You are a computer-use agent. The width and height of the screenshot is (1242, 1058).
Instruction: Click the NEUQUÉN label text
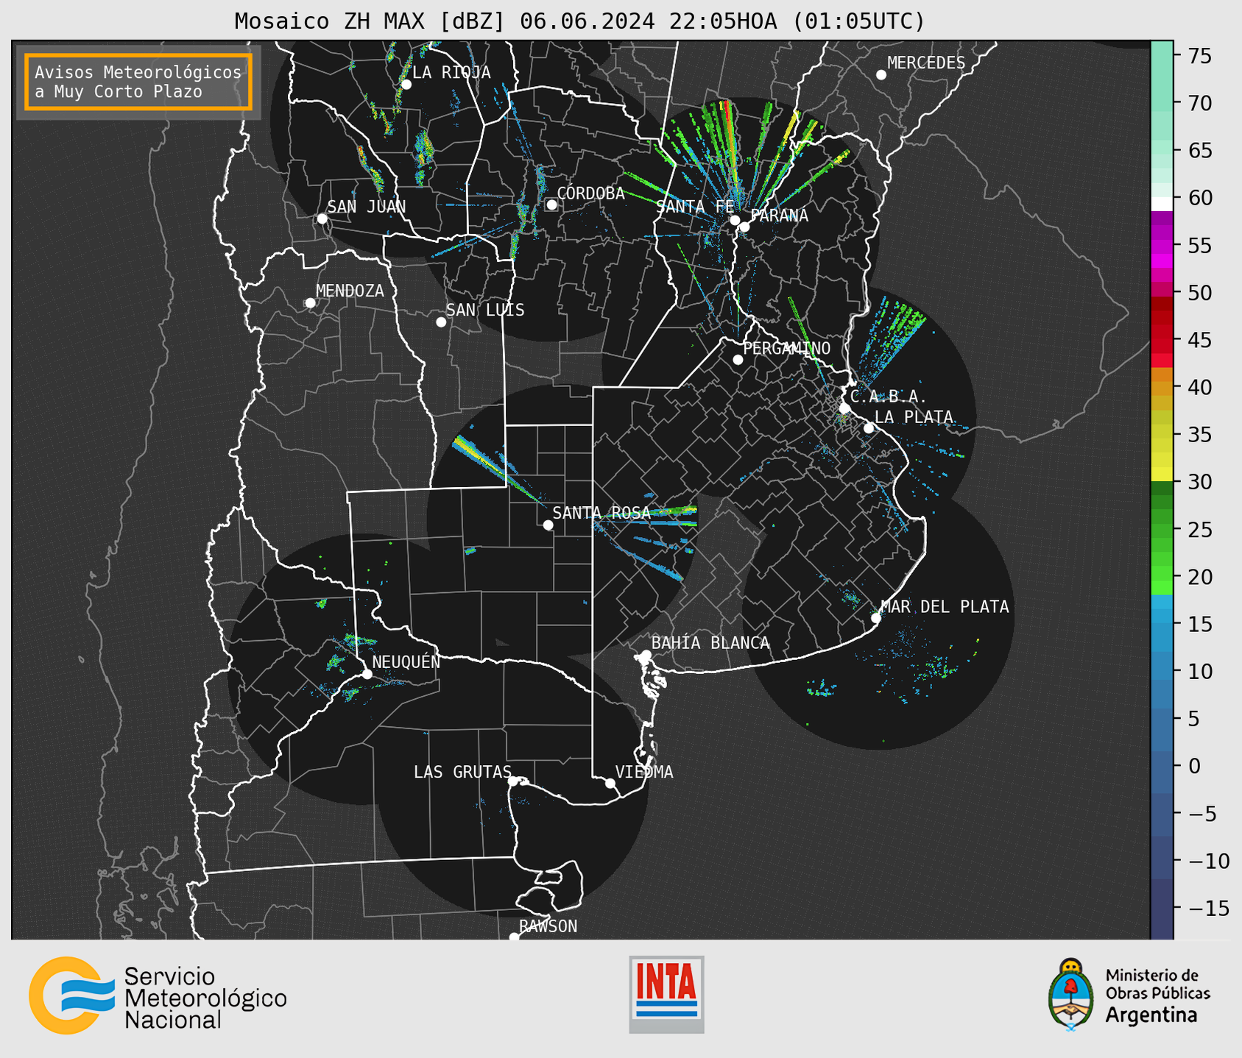[x=406, y=661]
